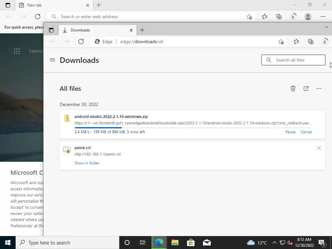Click the delete all downloads trash icon
This screenshot has height=249, width=332.
293,88
